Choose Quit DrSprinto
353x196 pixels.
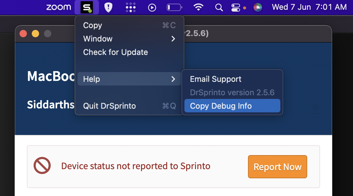129,106
